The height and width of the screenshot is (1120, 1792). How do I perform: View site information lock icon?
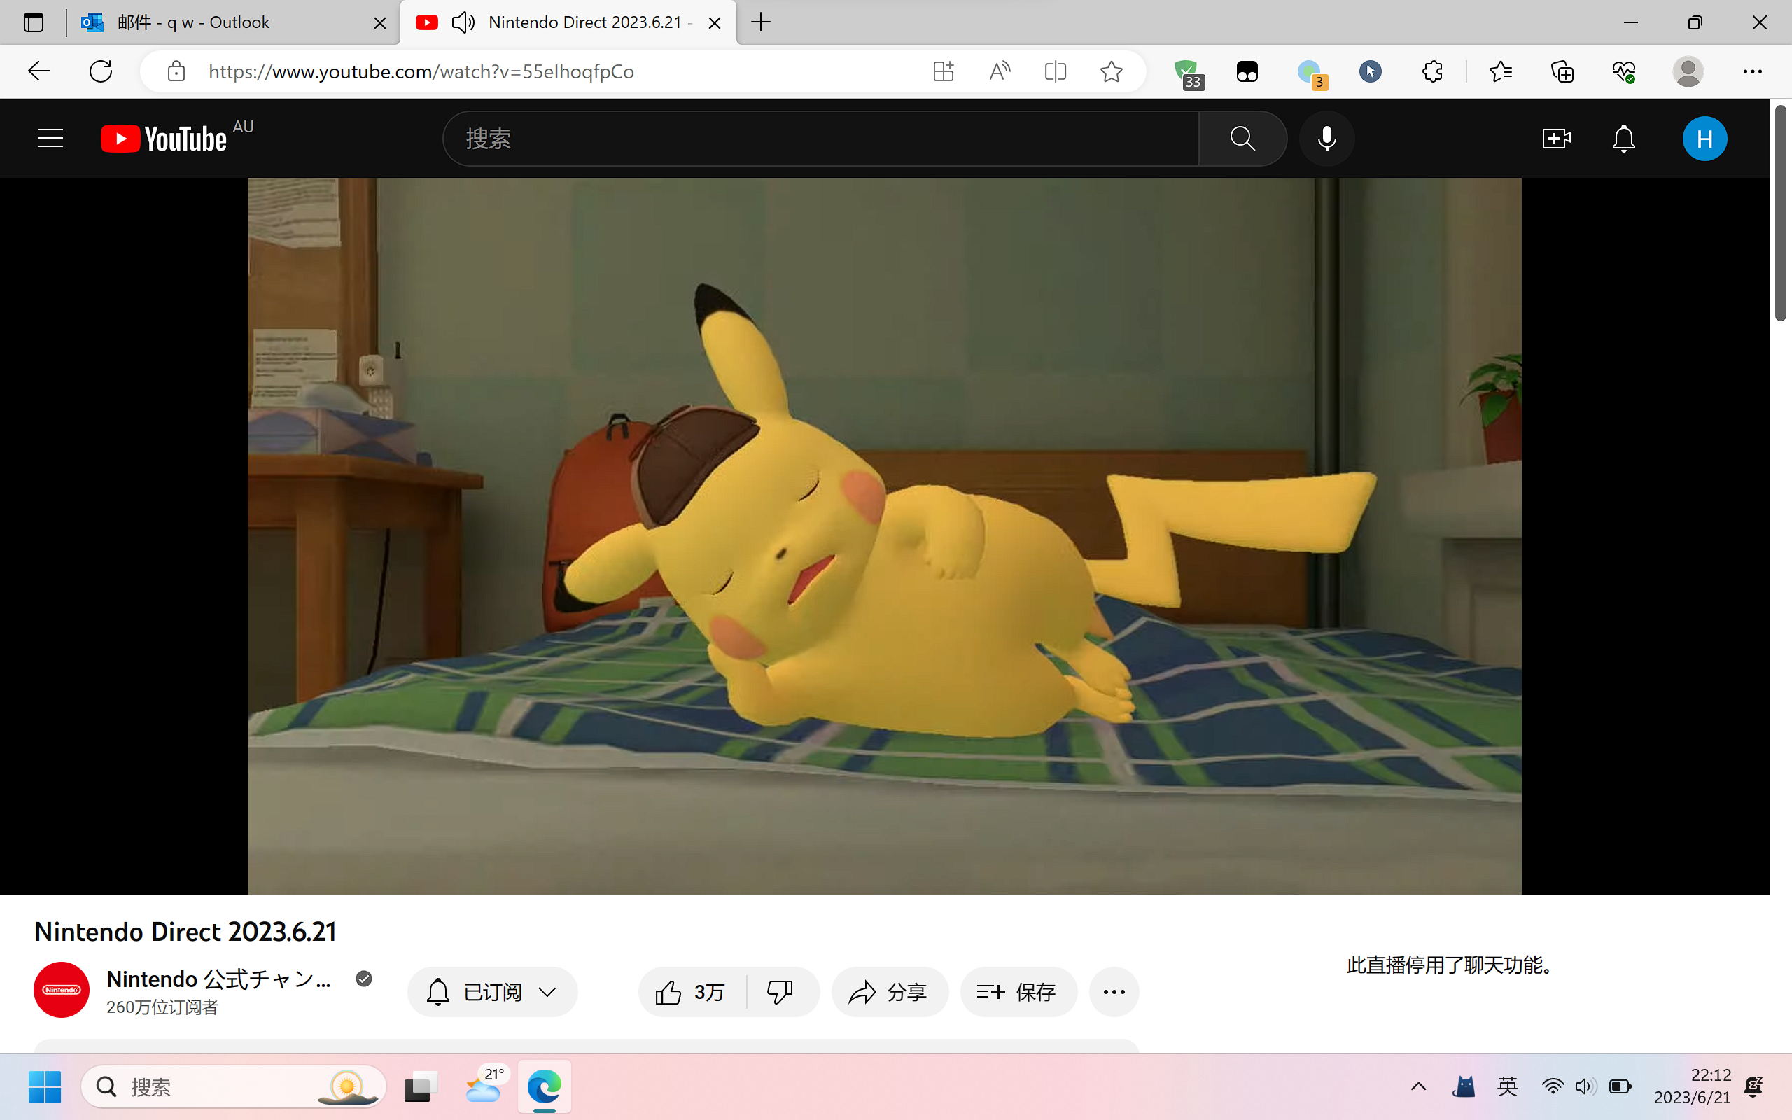coord(176,71)
